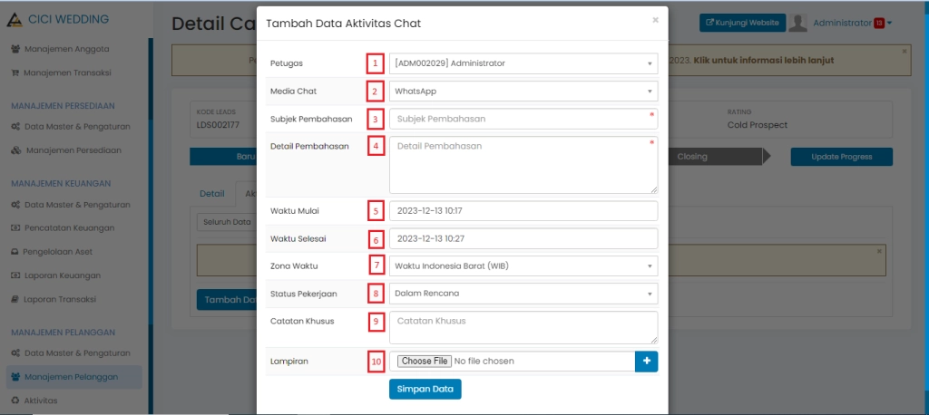Viewport: 929px width, 415px height.
Task: Click the Manajemen Persediaan boxes icon
Action: [15, 150]
